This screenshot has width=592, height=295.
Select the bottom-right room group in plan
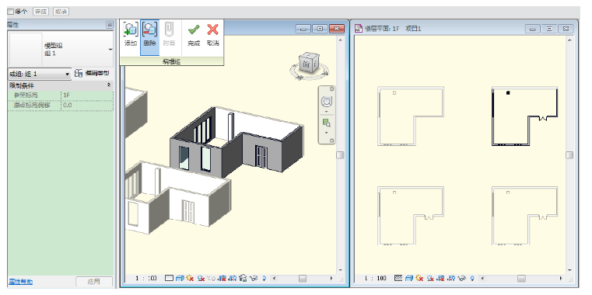[524, 216]
